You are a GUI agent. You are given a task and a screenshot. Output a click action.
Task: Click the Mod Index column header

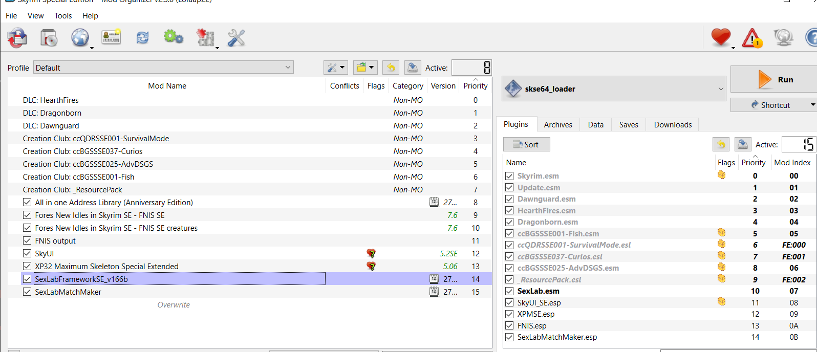792,162
